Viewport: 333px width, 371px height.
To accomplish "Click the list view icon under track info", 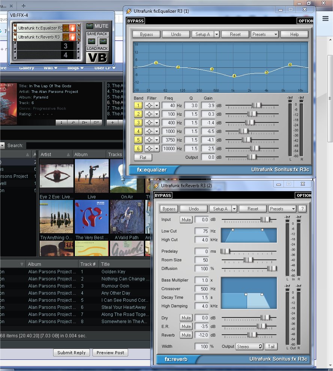I will 96,122.
